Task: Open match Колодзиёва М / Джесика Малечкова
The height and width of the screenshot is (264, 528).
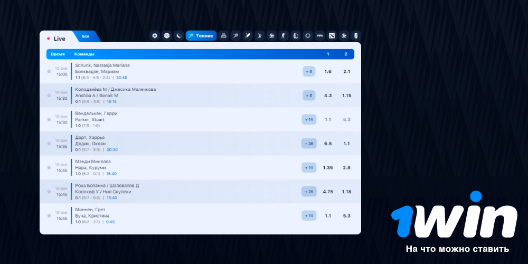Action: tap(116, 89)
